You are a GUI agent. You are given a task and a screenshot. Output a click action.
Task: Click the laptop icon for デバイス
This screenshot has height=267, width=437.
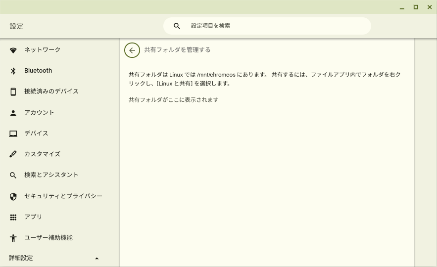pos(13,133)
